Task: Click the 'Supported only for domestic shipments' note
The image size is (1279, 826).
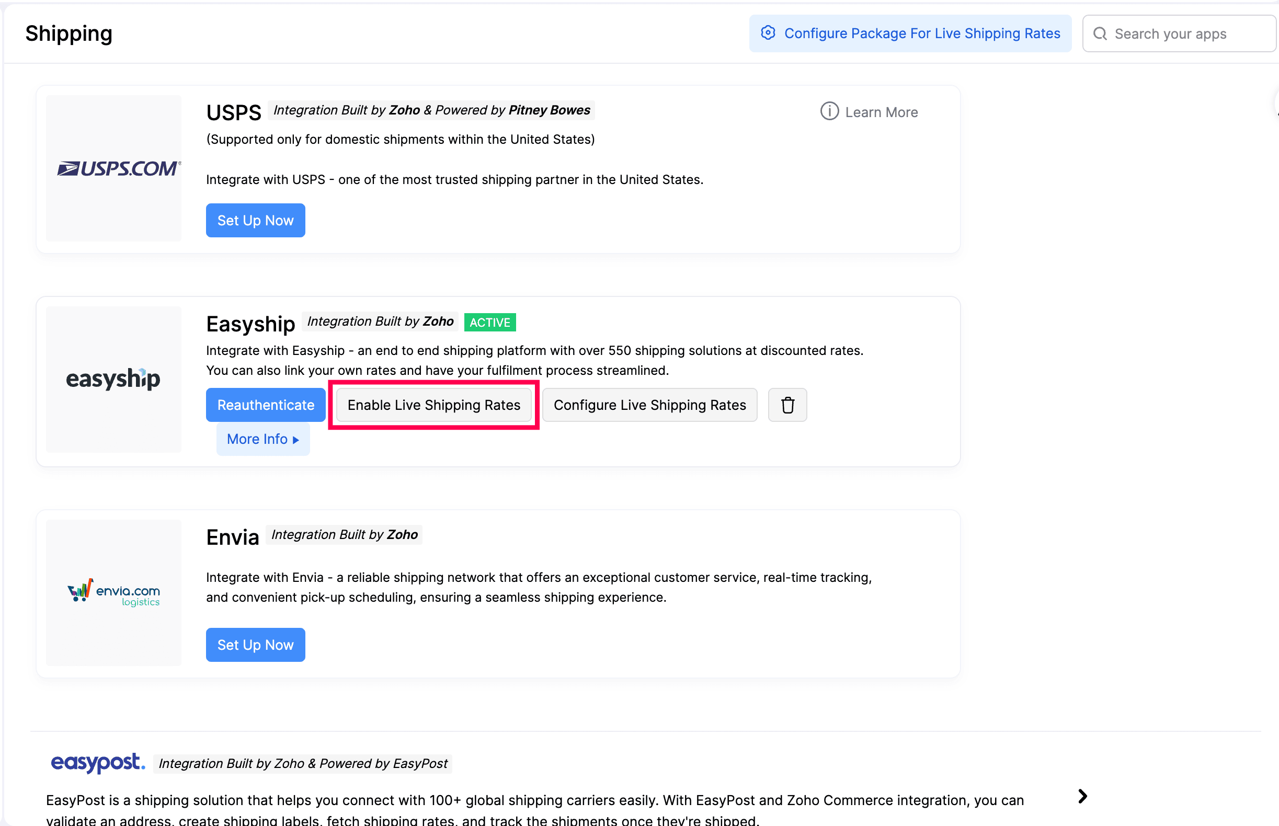Action: click(400, 140)
